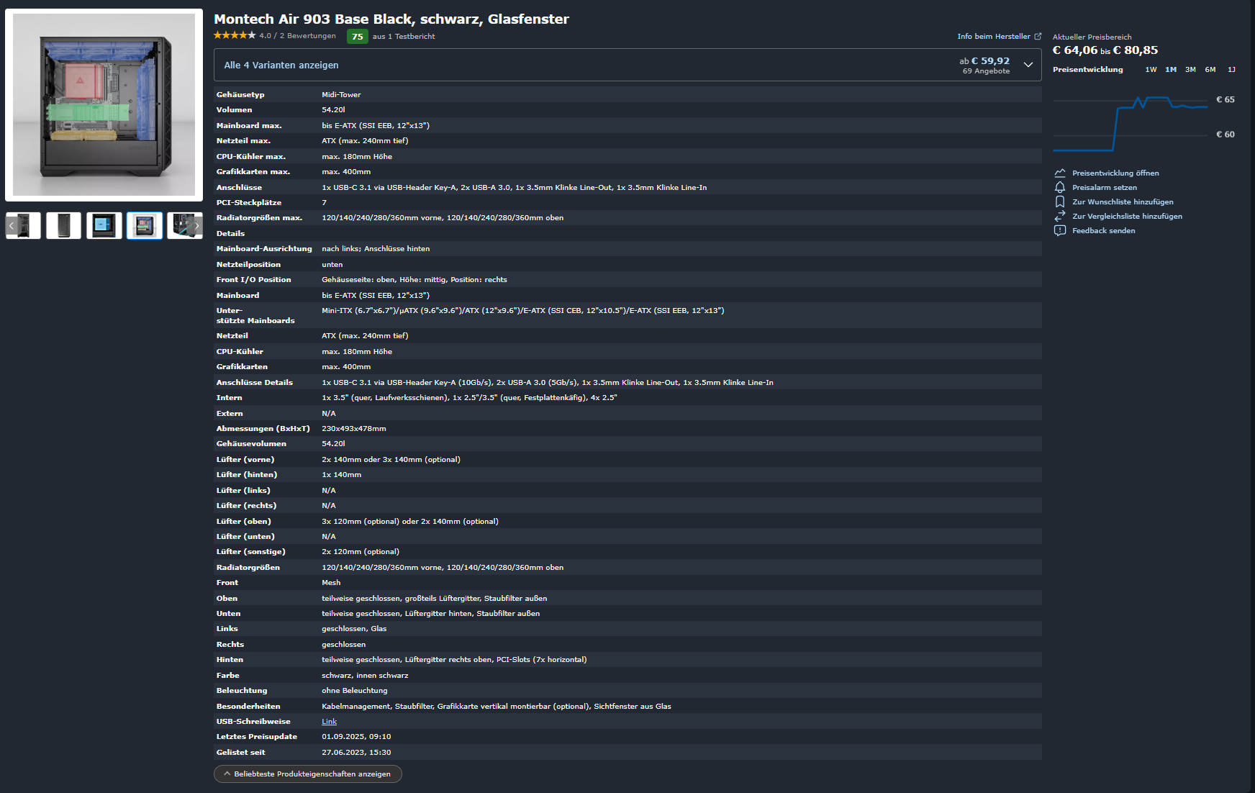Click the Volumen row label
Screen dimensions: 1255x793
click(x=234, y=109)
